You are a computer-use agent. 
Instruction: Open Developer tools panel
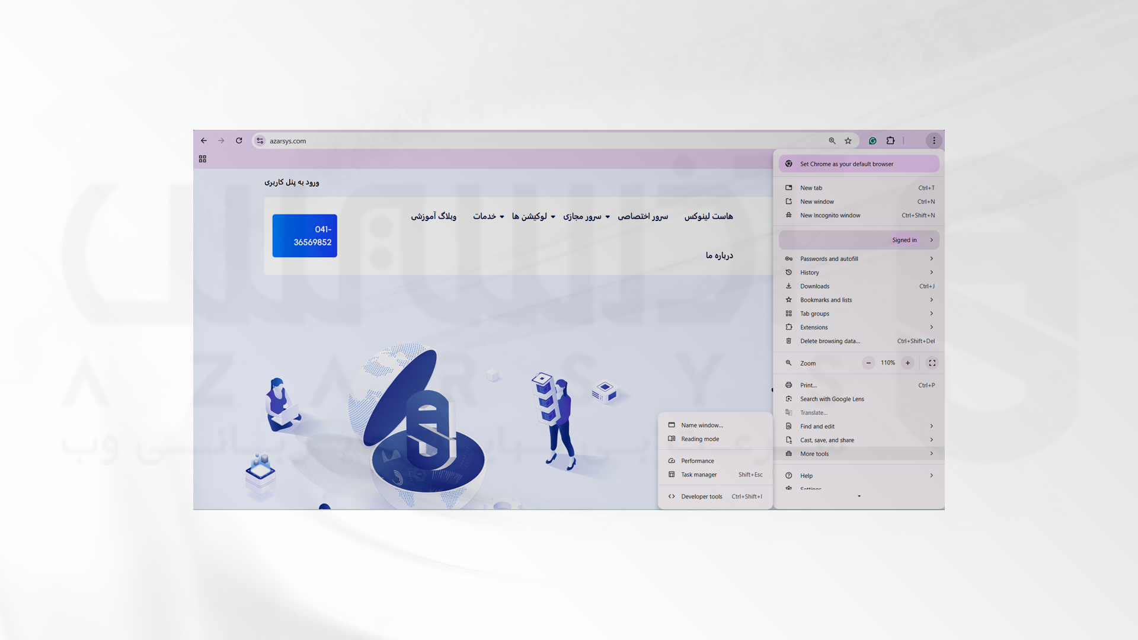tap(701, 496)
